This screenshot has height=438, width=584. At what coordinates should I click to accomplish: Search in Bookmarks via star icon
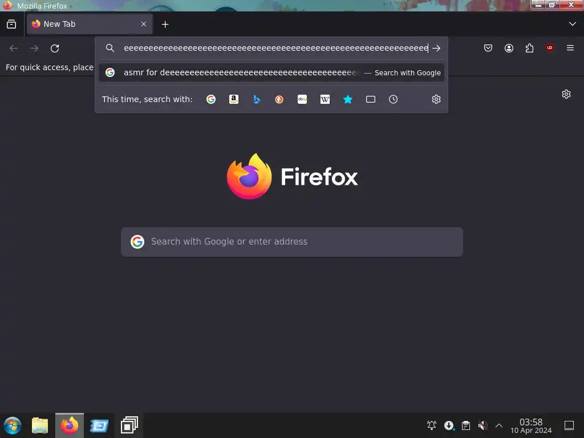click(347, 99)
